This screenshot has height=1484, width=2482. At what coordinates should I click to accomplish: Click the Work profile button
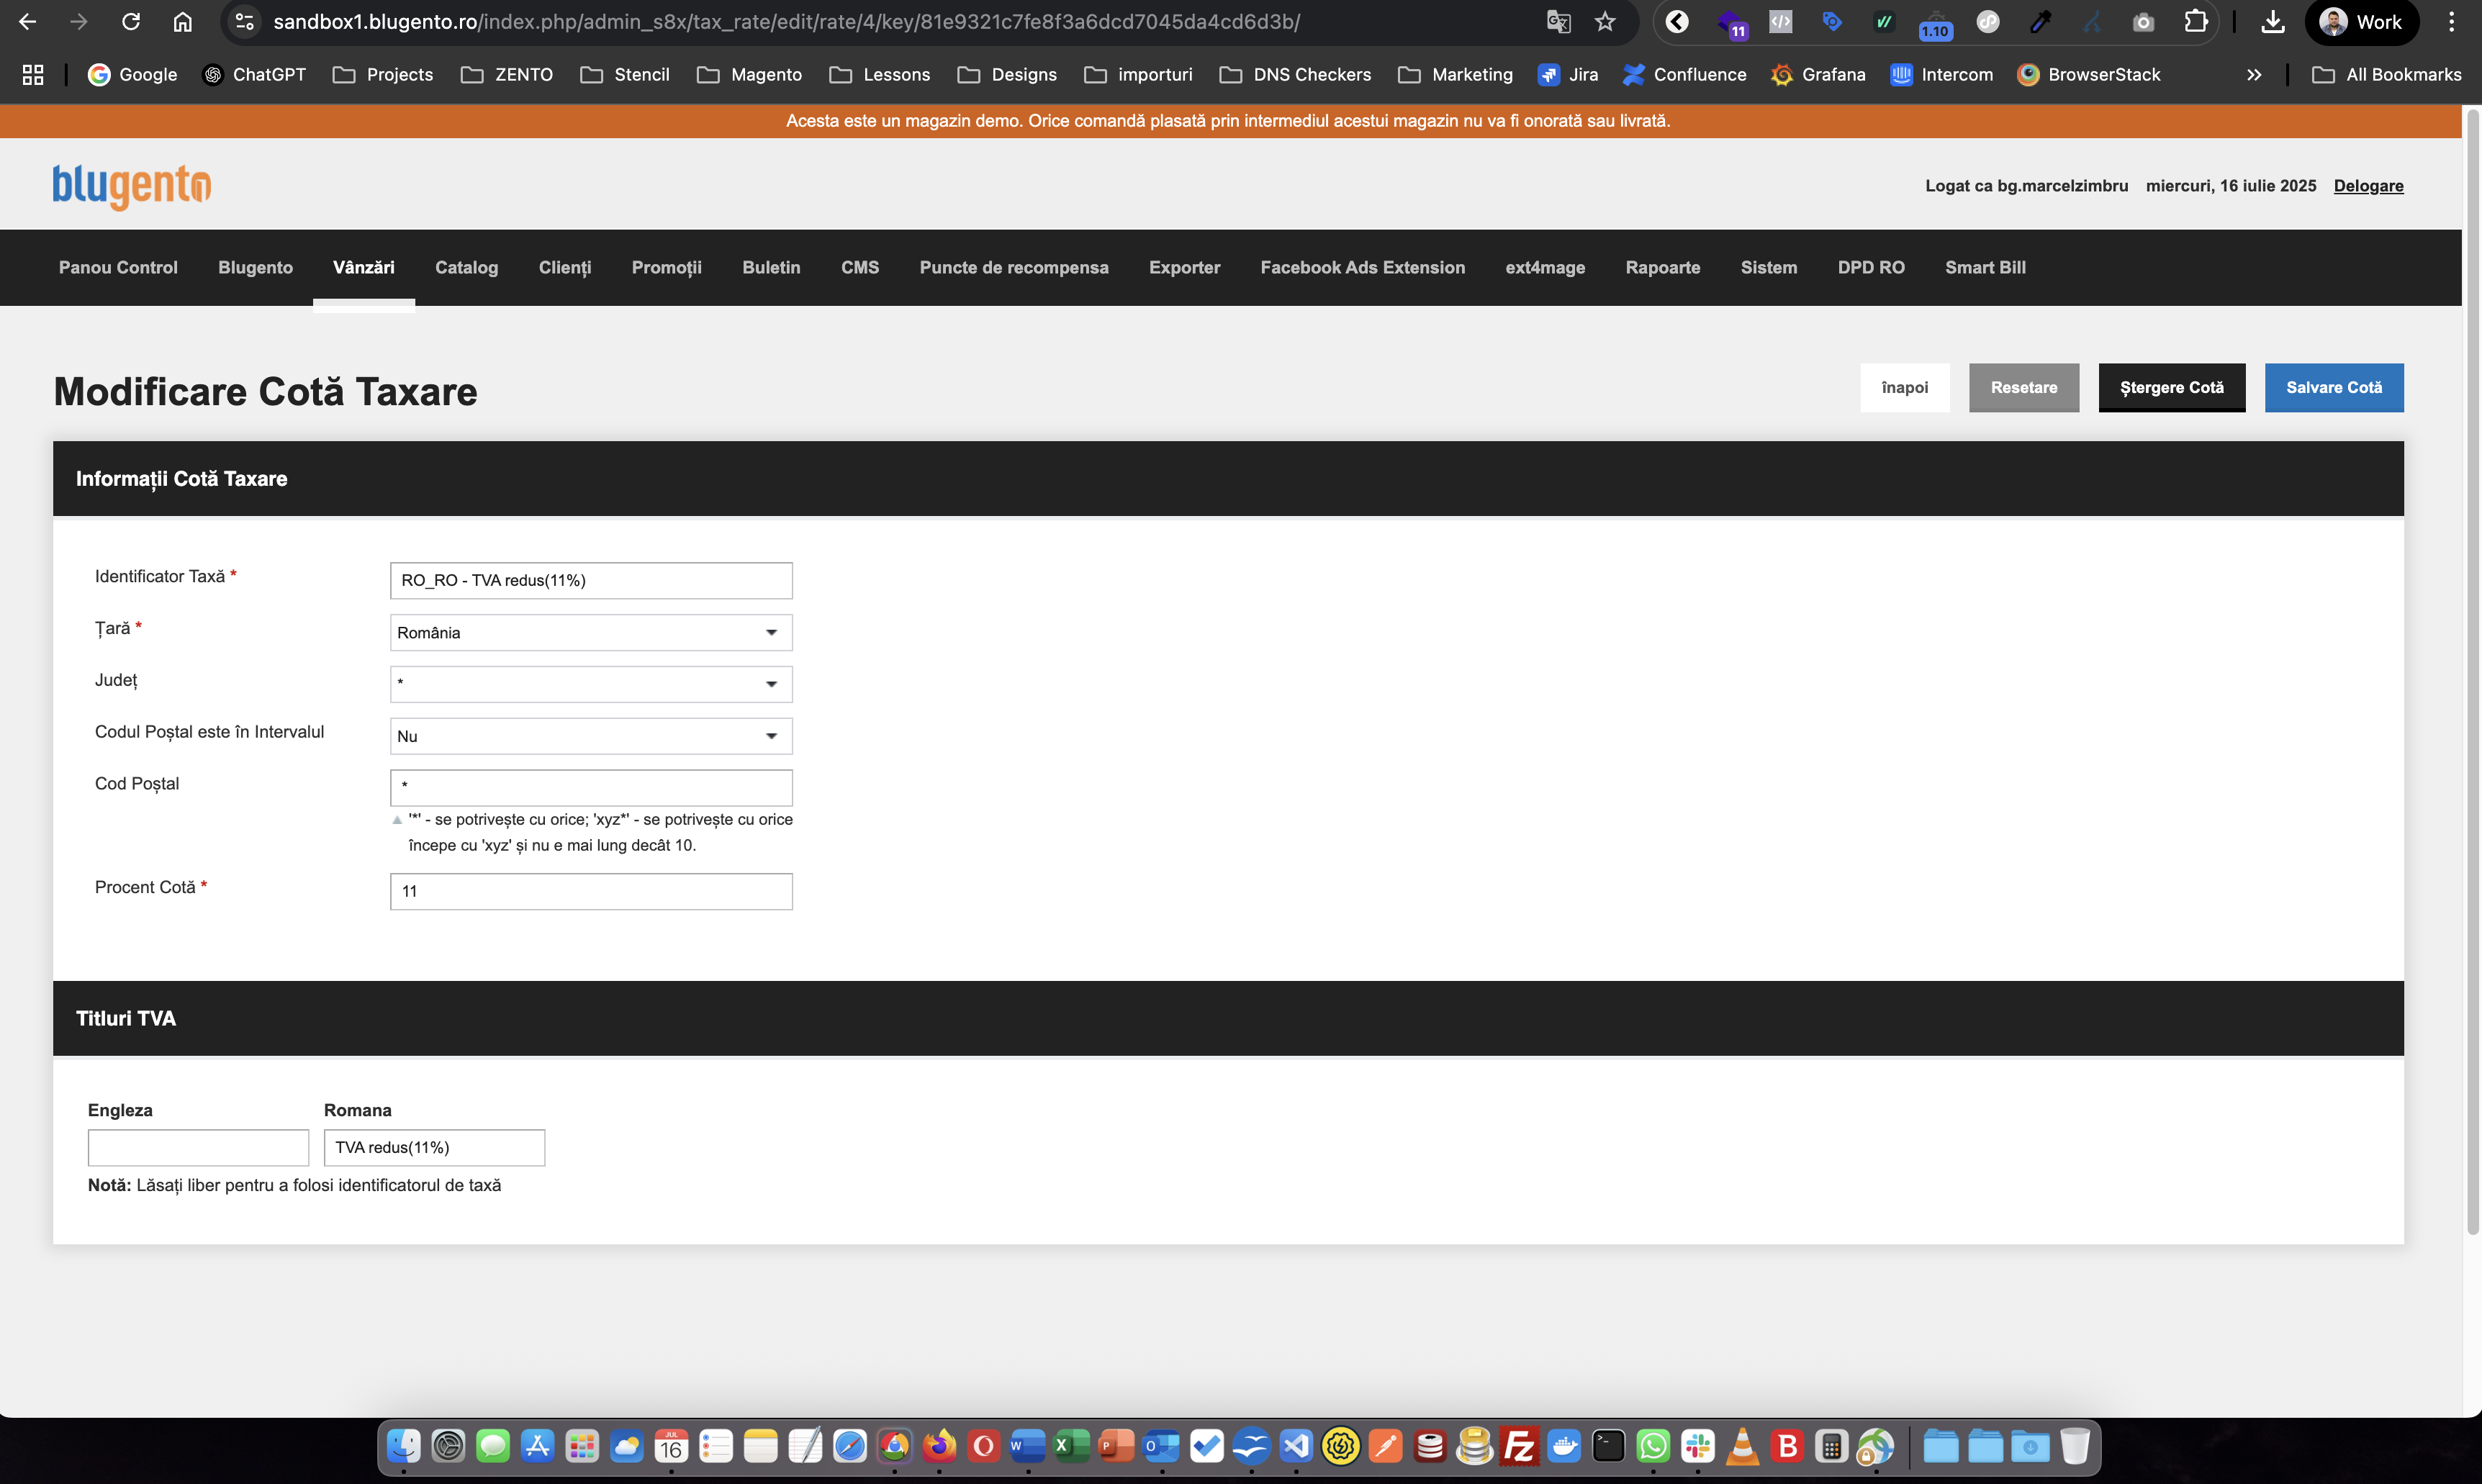(x=2362, y=22)
